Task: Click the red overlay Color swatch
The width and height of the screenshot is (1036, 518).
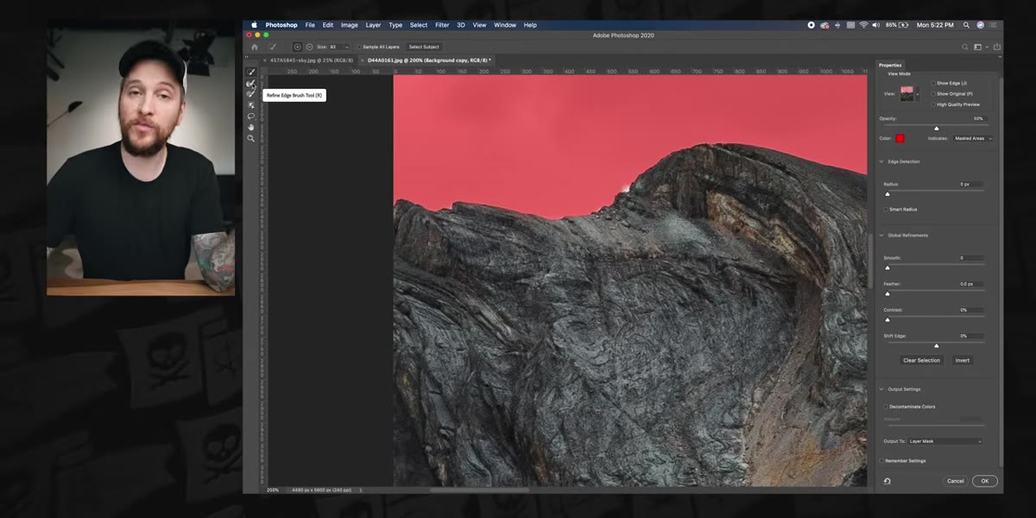Action: point(900,138)
